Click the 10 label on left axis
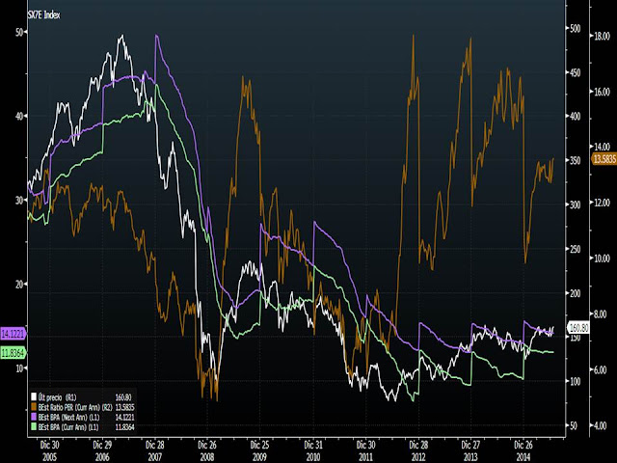This screenshot has height=463, width=617. [x=19, y=368]
